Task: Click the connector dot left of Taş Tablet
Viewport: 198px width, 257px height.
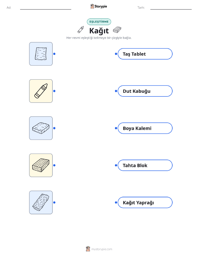Action: coord(116,54)
